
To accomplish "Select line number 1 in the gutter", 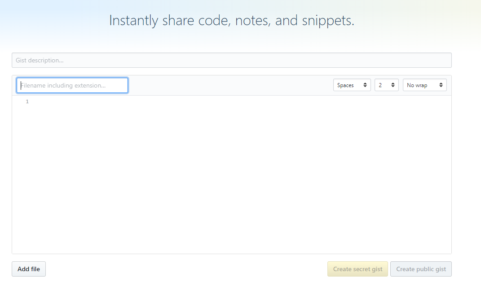I will pos(27,101).
